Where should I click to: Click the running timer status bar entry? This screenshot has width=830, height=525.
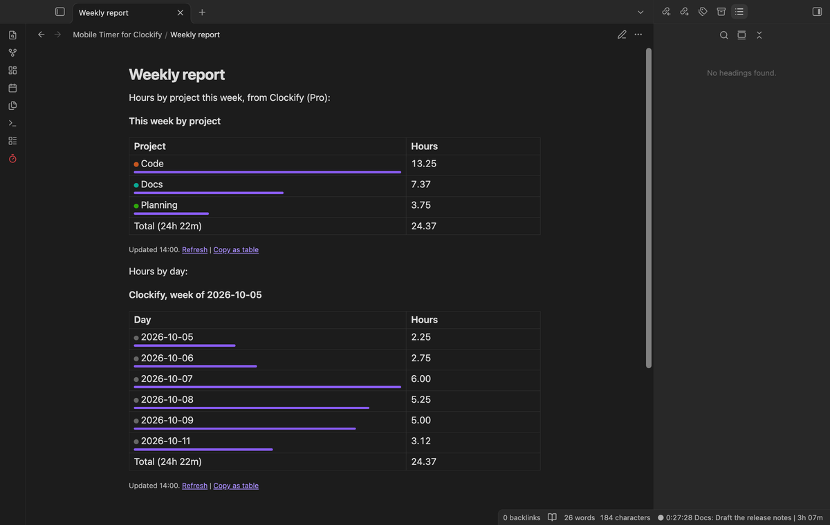(x=740, y=517)
